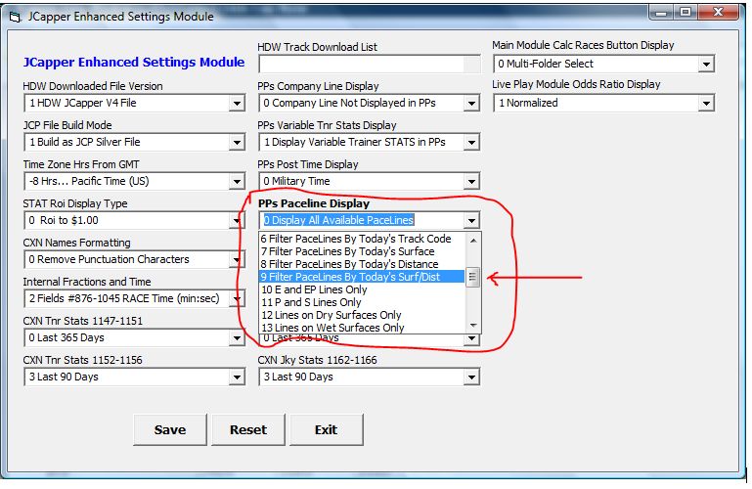This screenshot has height=489, width=752.
Task: Click the 0 Military Time value
Action: tap(297, 181)
